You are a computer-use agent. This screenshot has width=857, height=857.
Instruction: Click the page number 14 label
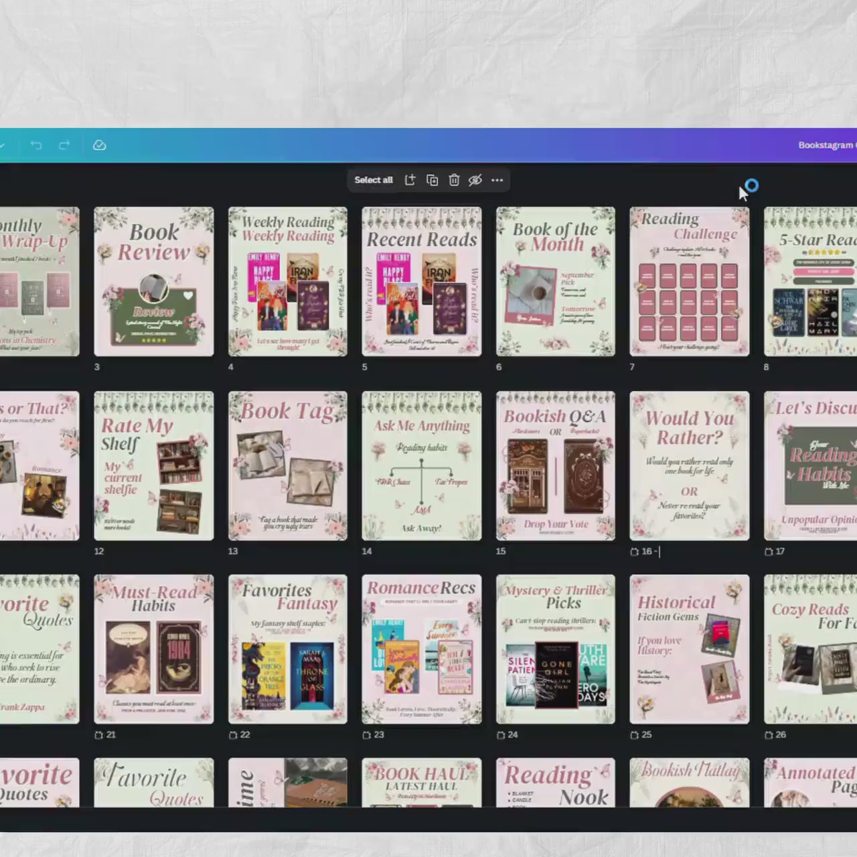point(367,551)
